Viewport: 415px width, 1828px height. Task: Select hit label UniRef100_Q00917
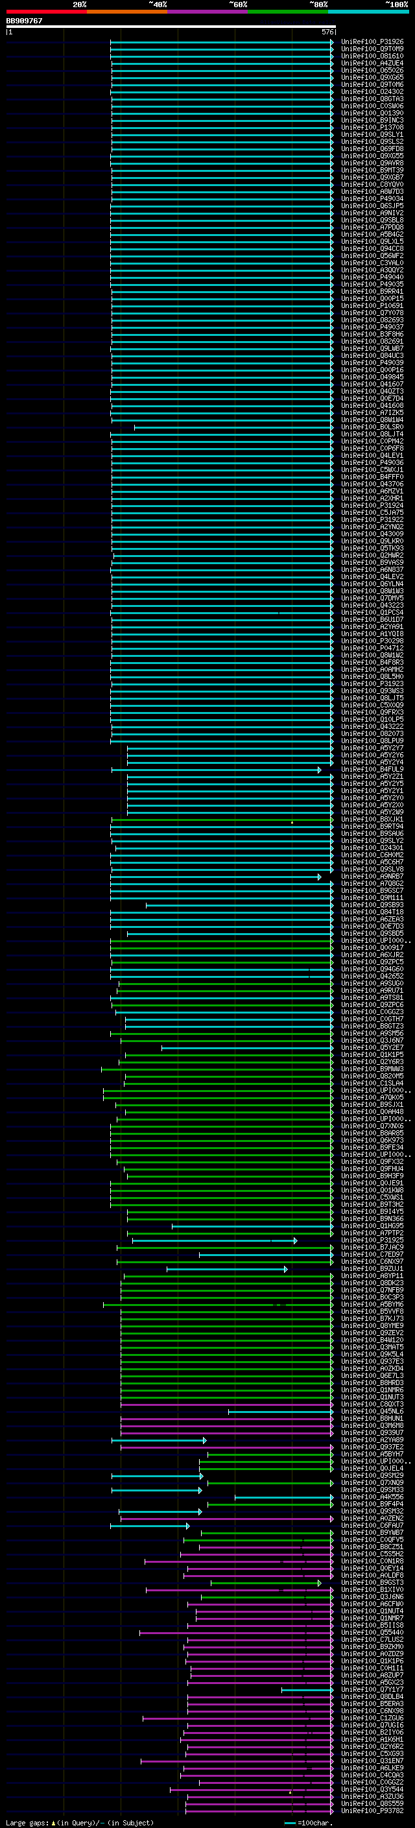(372, 948)
